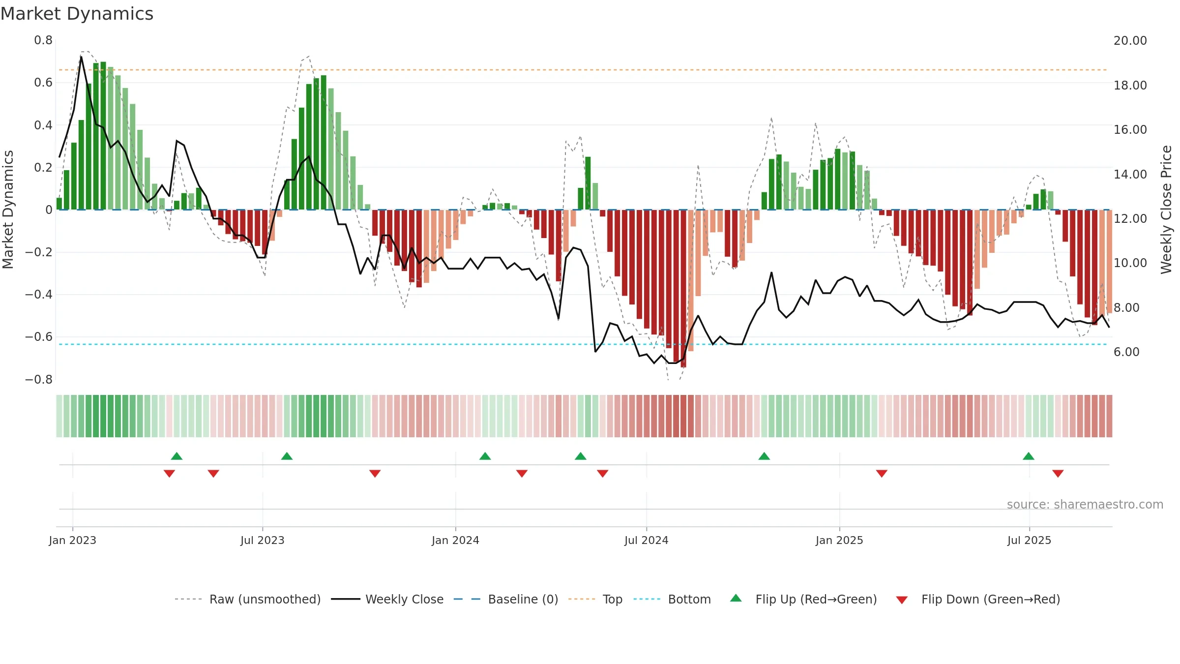
Task: Click the 8.00 price axis value
Action: (x=1126, y=308)
